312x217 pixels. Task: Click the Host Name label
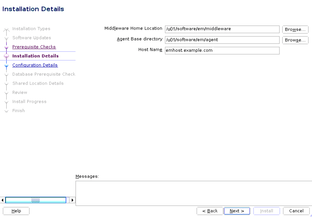pos(150,50)
